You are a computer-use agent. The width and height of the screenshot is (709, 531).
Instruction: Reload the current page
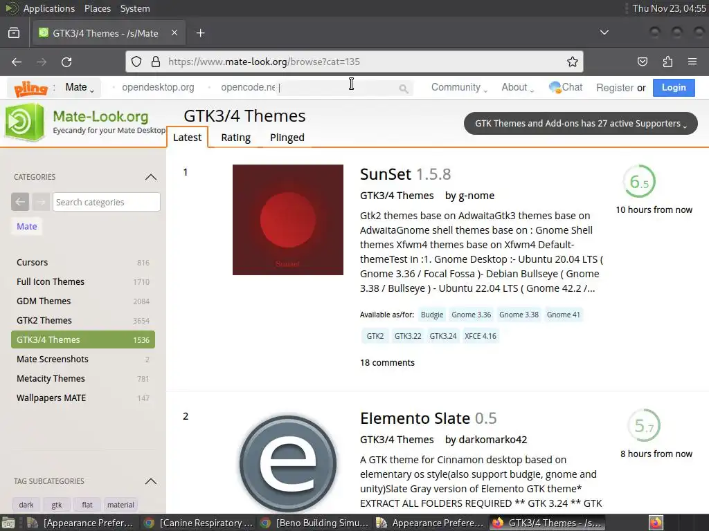(x=66, y=62)
